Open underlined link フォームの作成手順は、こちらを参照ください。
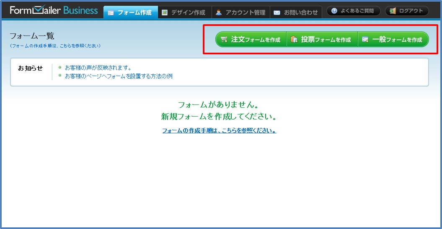 [x=219, y=130]
